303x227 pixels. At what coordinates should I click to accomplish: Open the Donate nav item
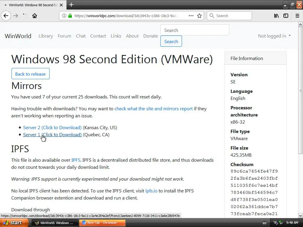(x=151, y=36)
